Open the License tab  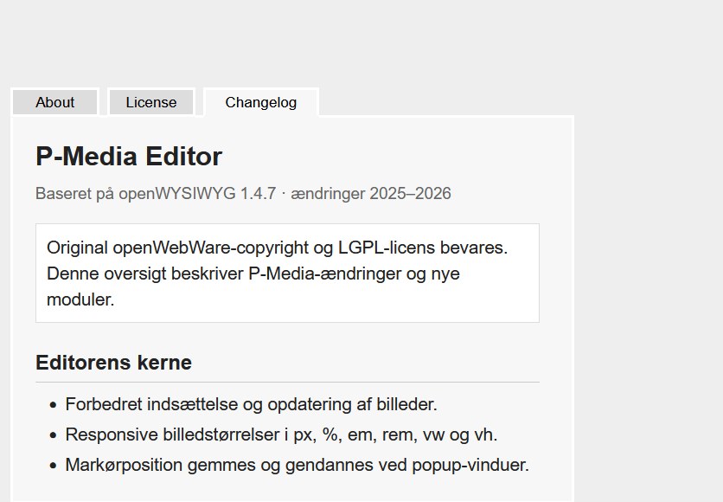click(x=151, y=102)
